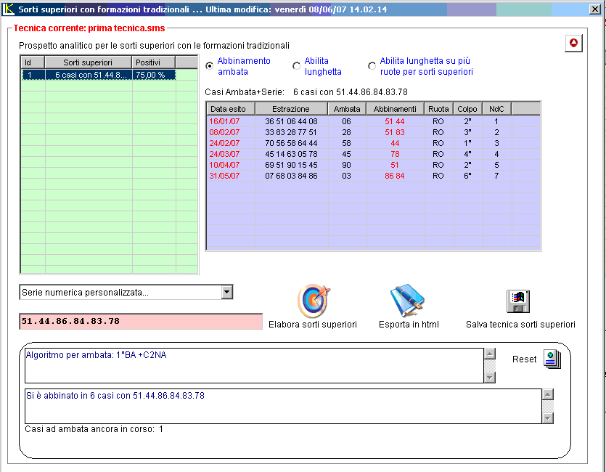The image size is (606, 472).
Task: Click the Ambata column header
Action: [347, 109]
